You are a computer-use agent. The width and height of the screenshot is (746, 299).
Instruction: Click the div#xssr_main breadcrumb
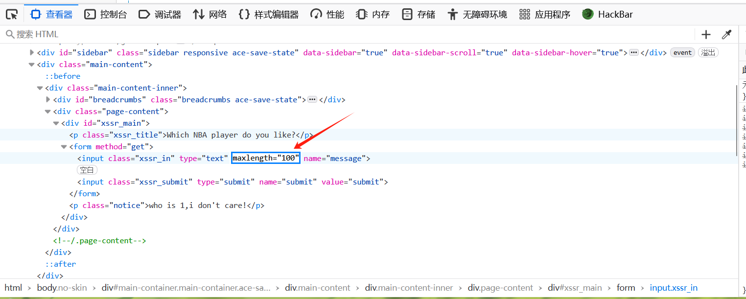point(575,288)
